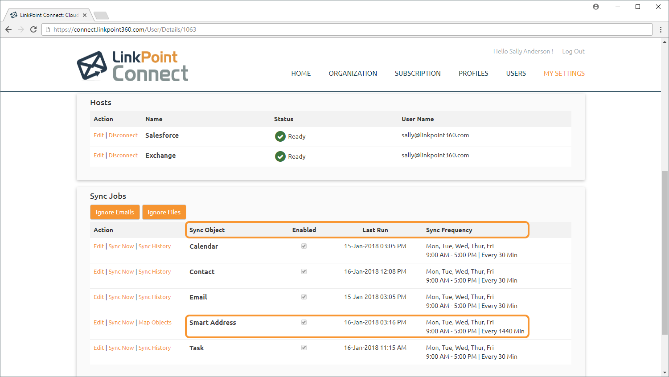This screenshot has width=669, height=377.
Task: View Sync History for Calendar
Action: [155, 246]
